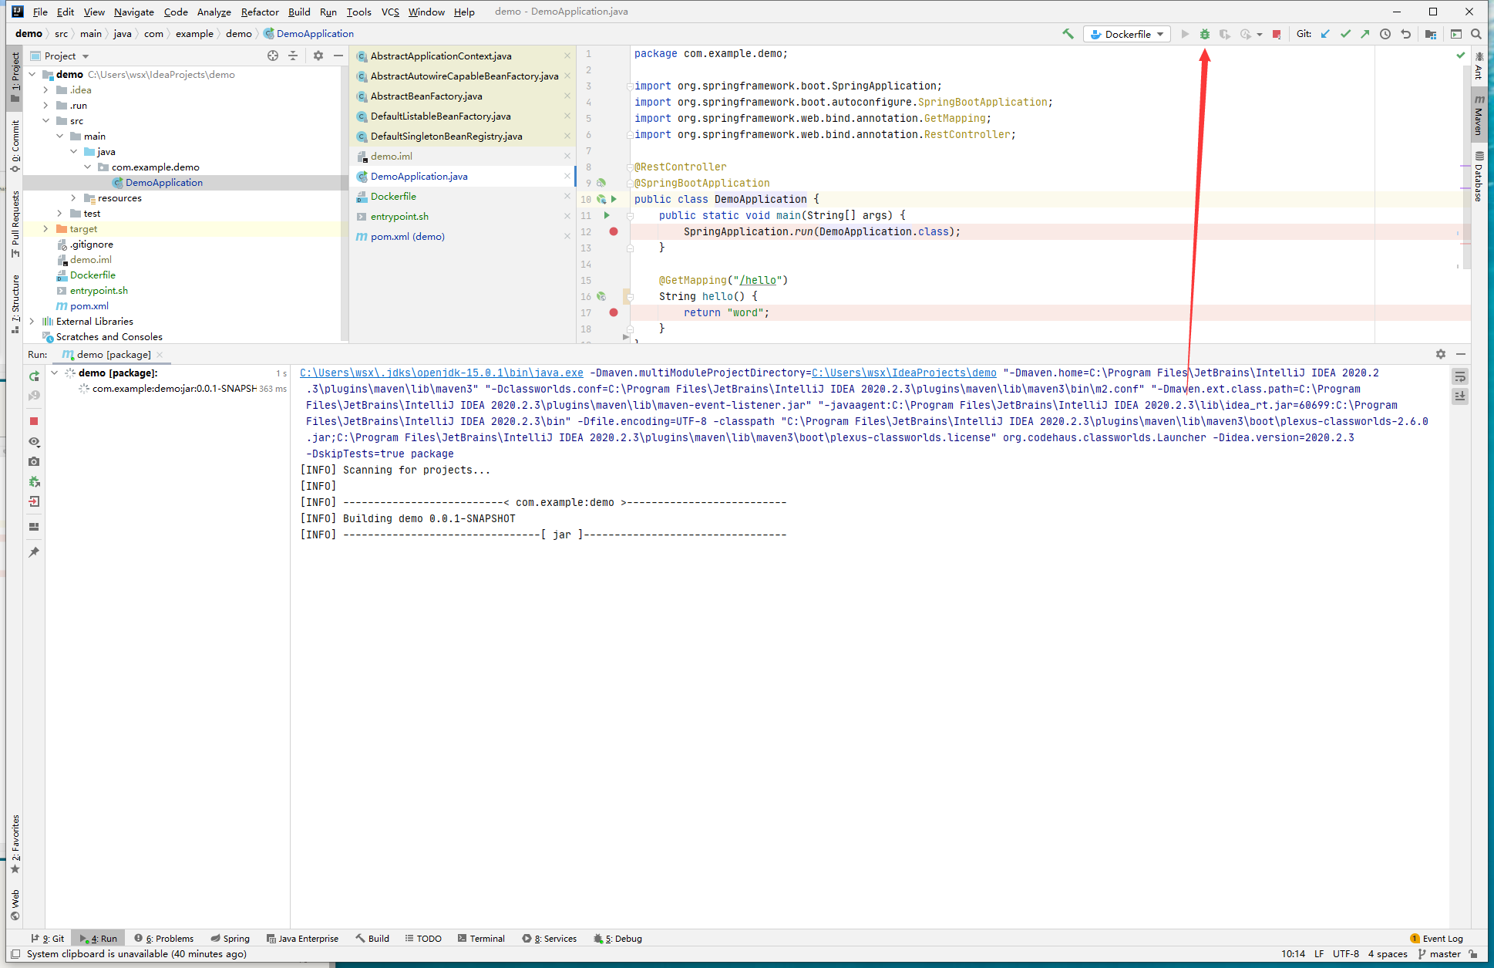This screenshot has width=1494, height=968.
Task: Click the Git update project arrow
Action: tap(1325, 34)
